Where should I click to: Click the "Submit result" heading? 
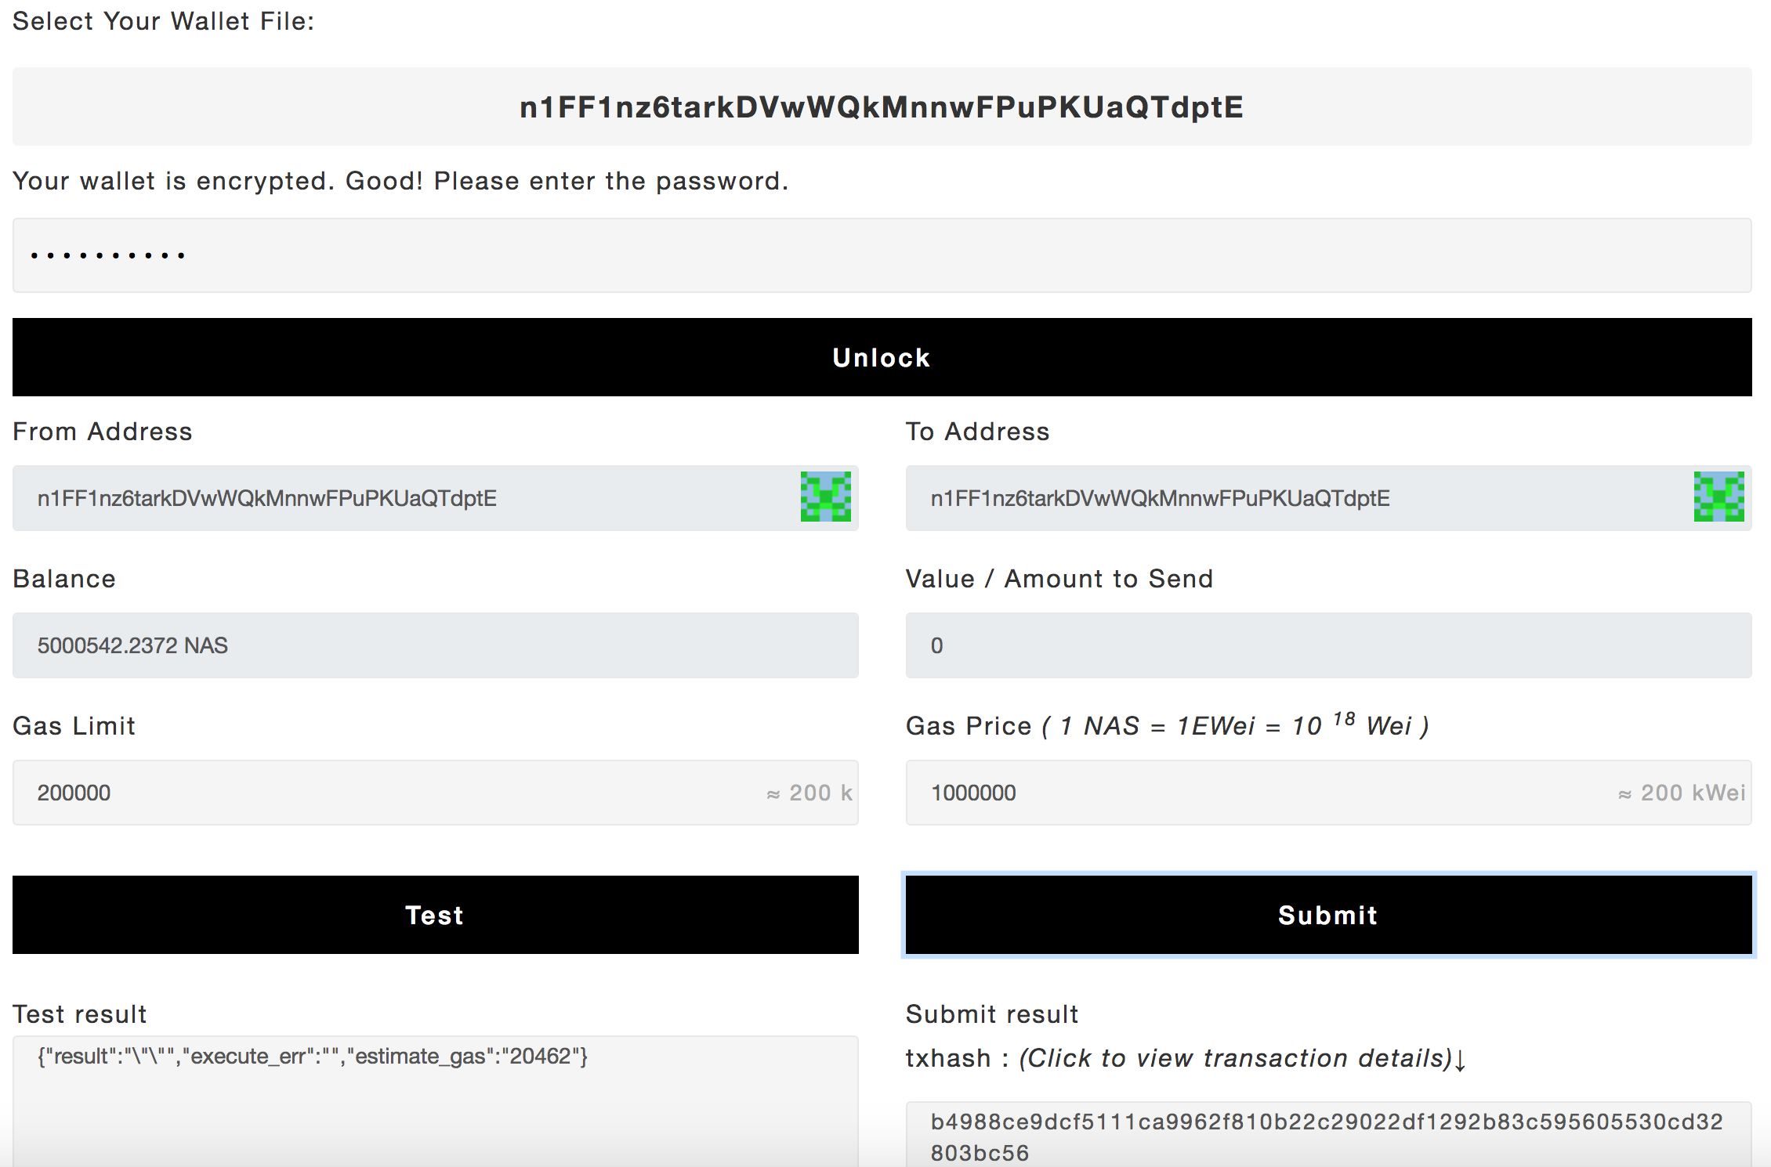[992, 1014]
